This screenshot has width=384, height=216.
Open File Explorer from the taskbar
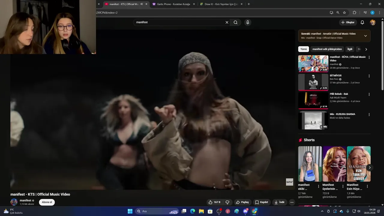(x=201, y=211)
